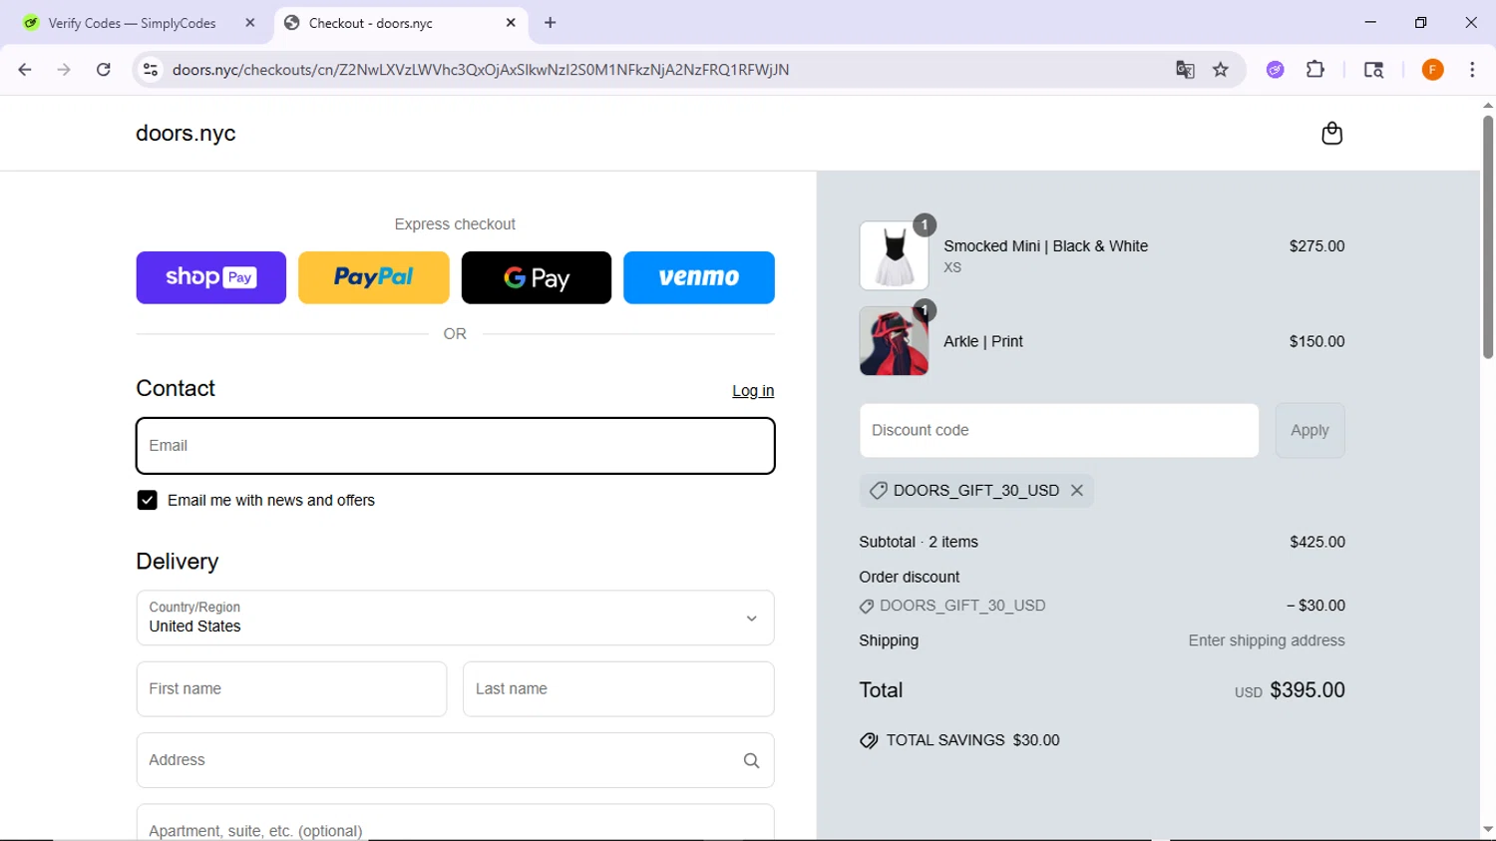Open the side panel search icon
This screenshot has height=841, width=1496.
tap(1373, 70)
